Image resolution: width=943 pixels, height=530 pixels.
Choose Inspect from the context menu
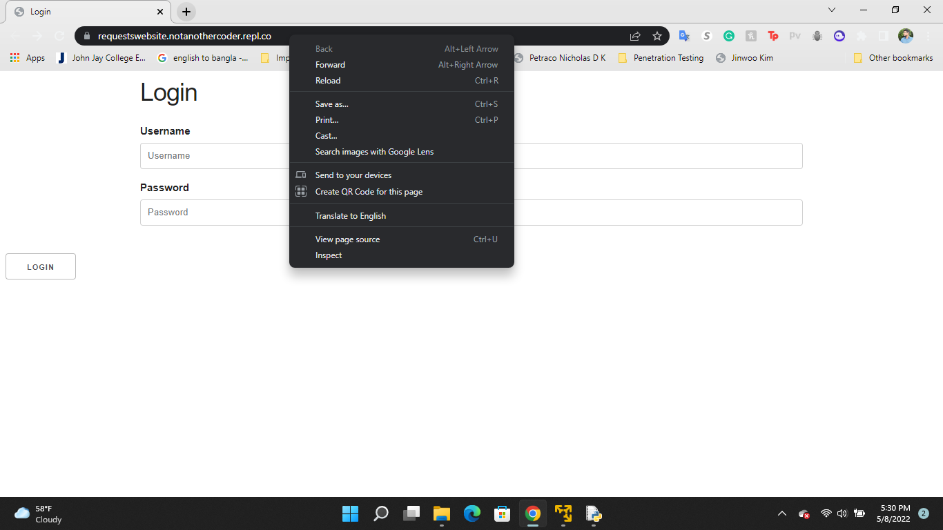pos(328,255)
